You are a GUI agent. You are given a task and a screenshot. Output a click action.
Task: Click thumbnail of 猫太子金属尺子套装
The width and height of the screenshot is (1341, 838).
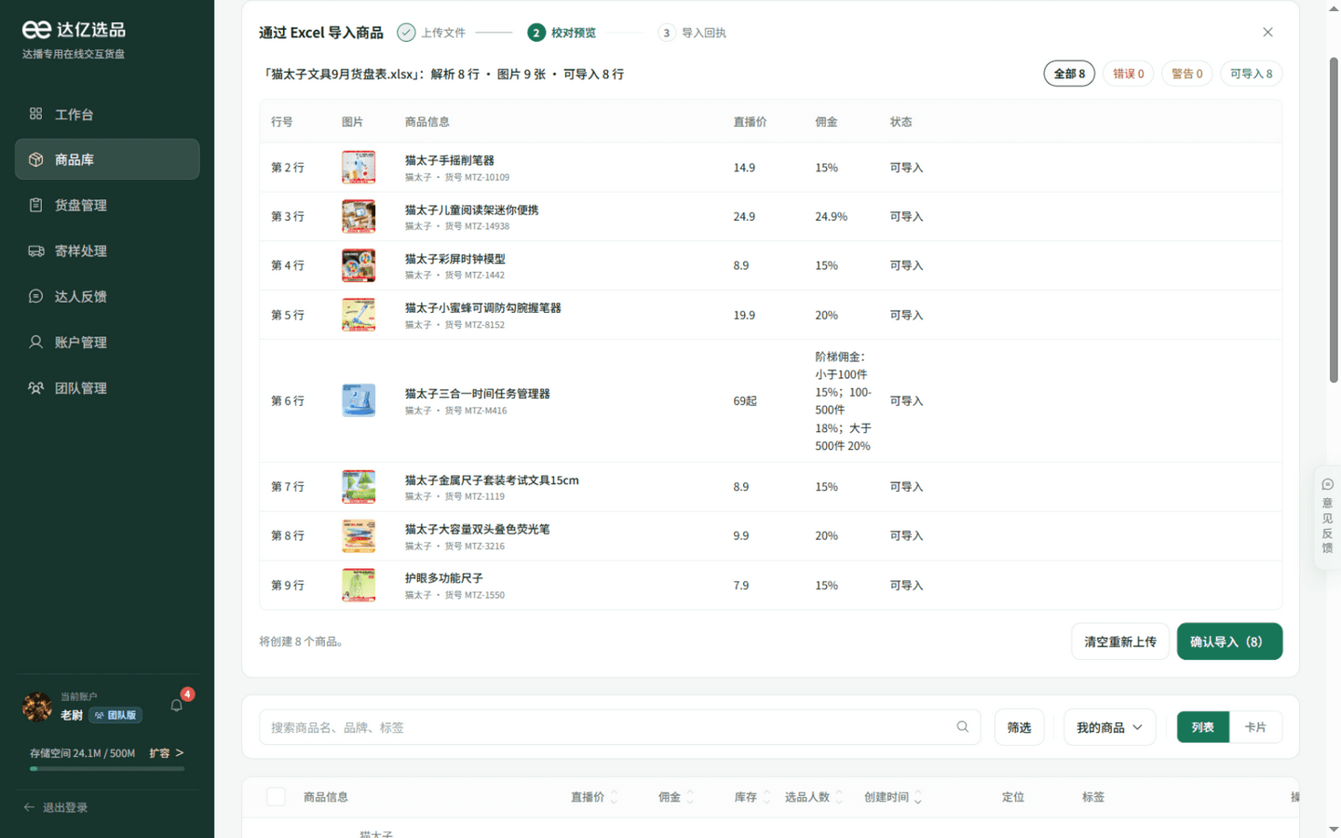(359, 487)
